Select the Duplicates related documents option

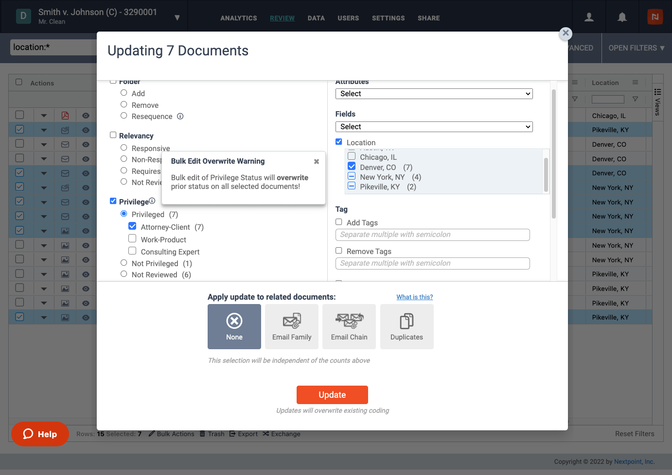(407, 326)
